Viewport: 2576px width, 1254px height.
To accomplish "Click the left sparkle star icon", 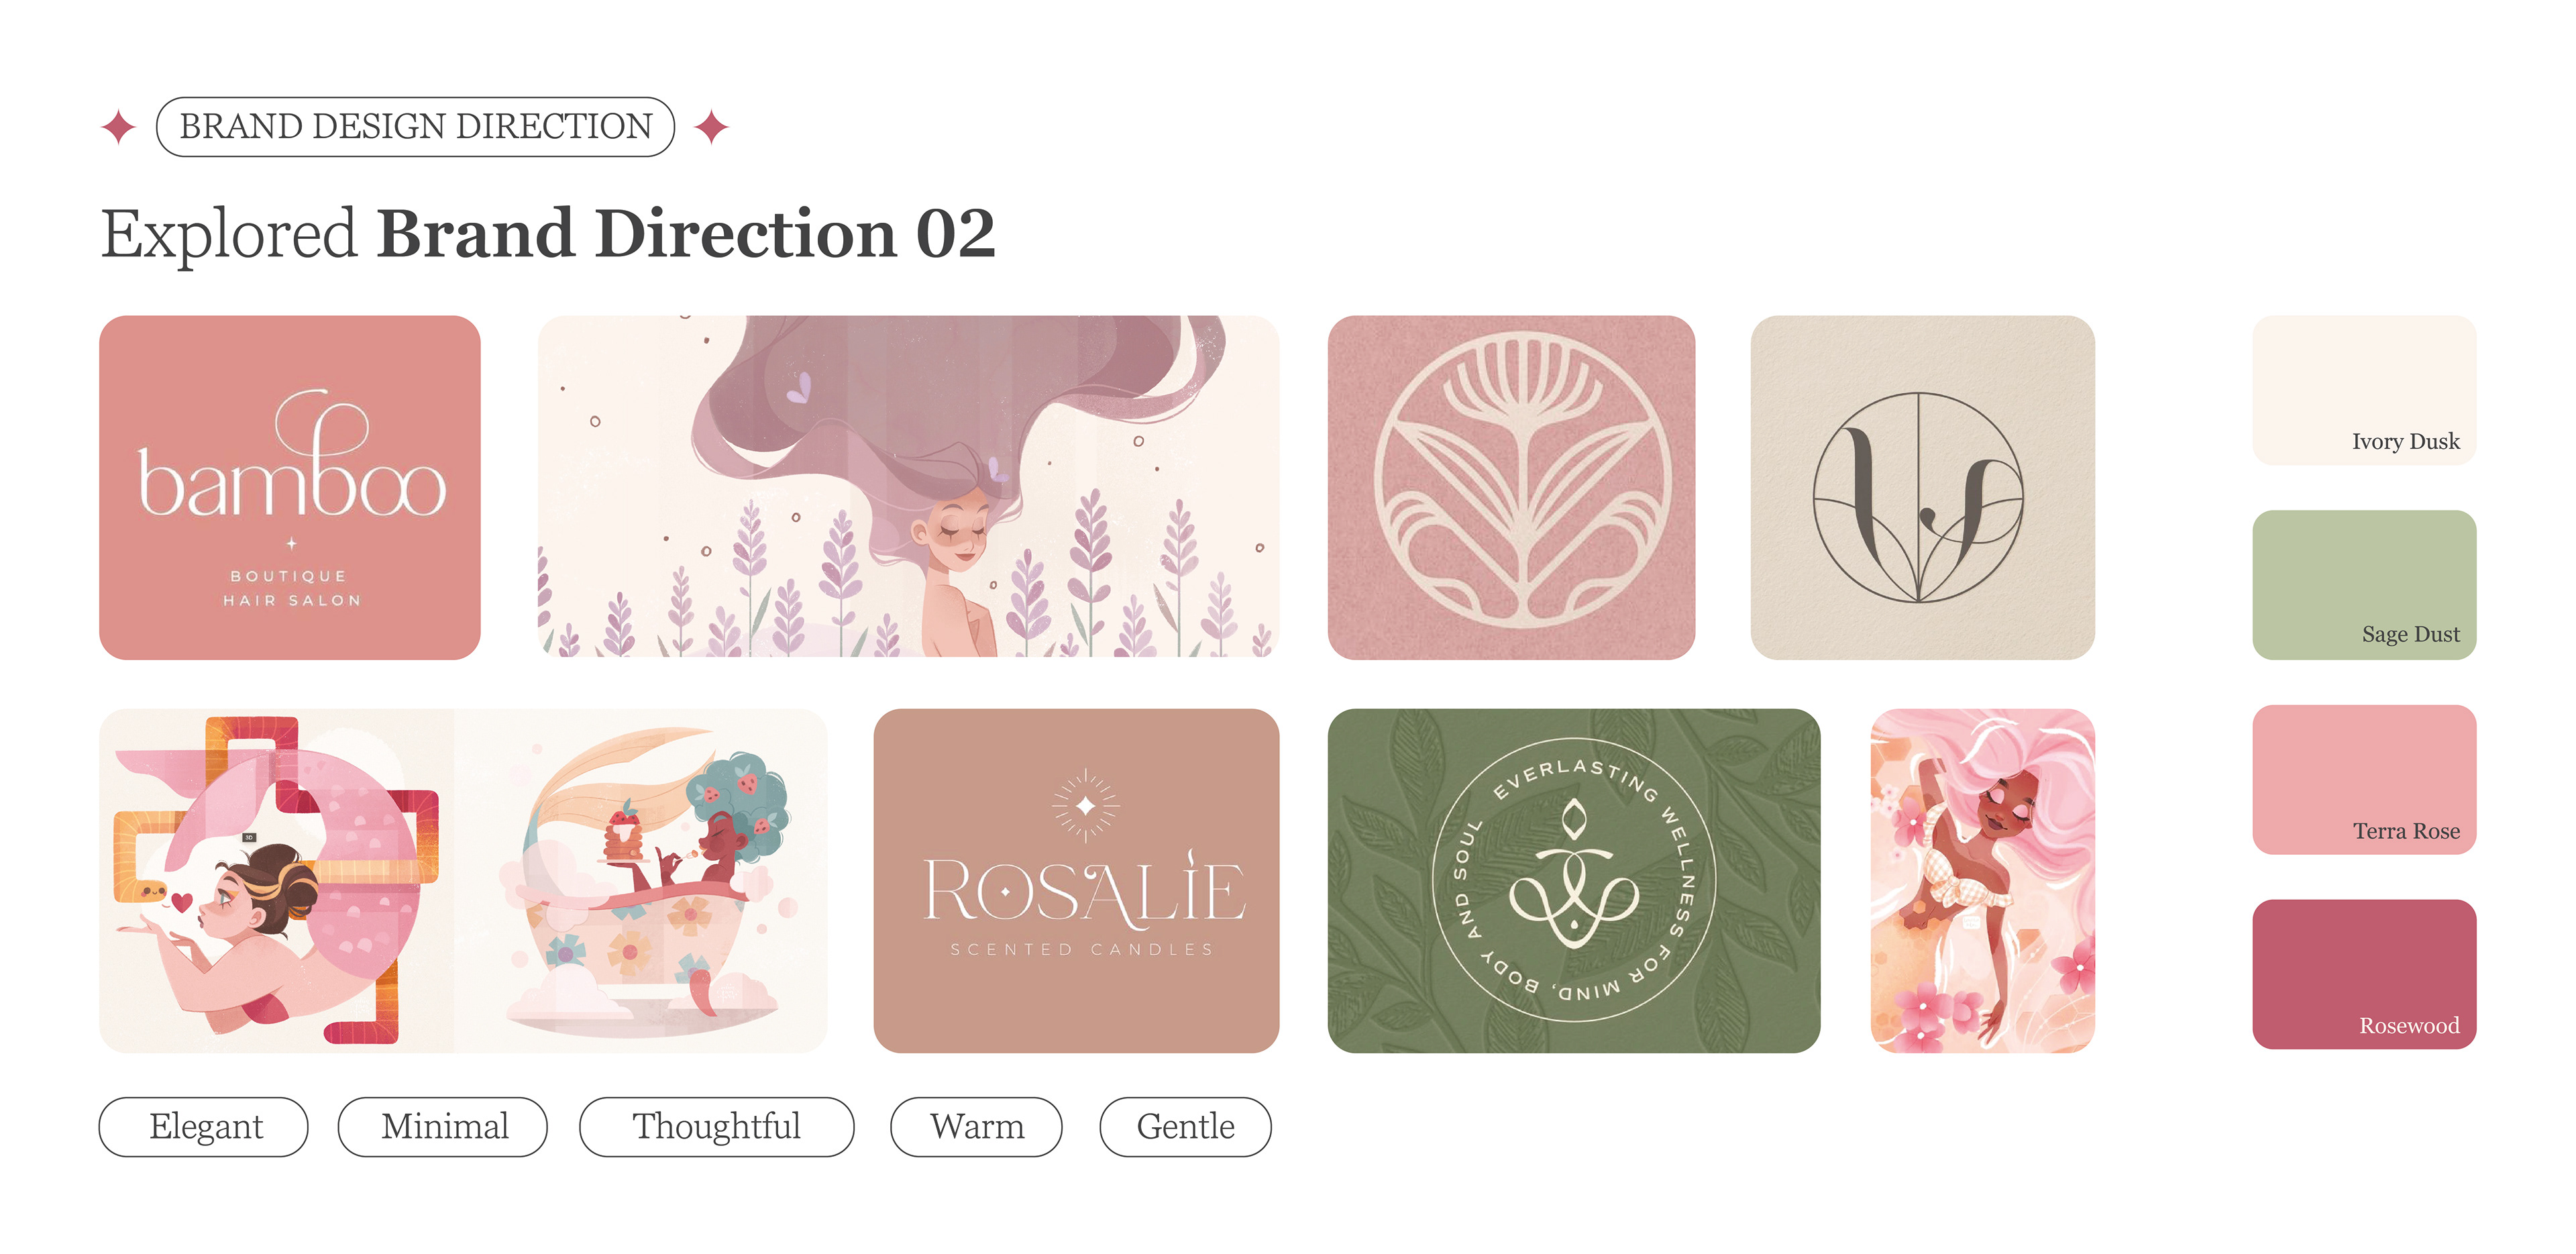I will coord(119,127).
